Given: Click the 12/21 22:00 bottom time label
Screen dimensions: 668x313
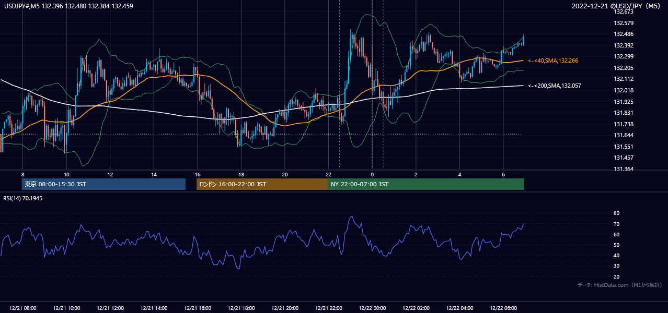Looking at the screenshot, I should point(328,308).
